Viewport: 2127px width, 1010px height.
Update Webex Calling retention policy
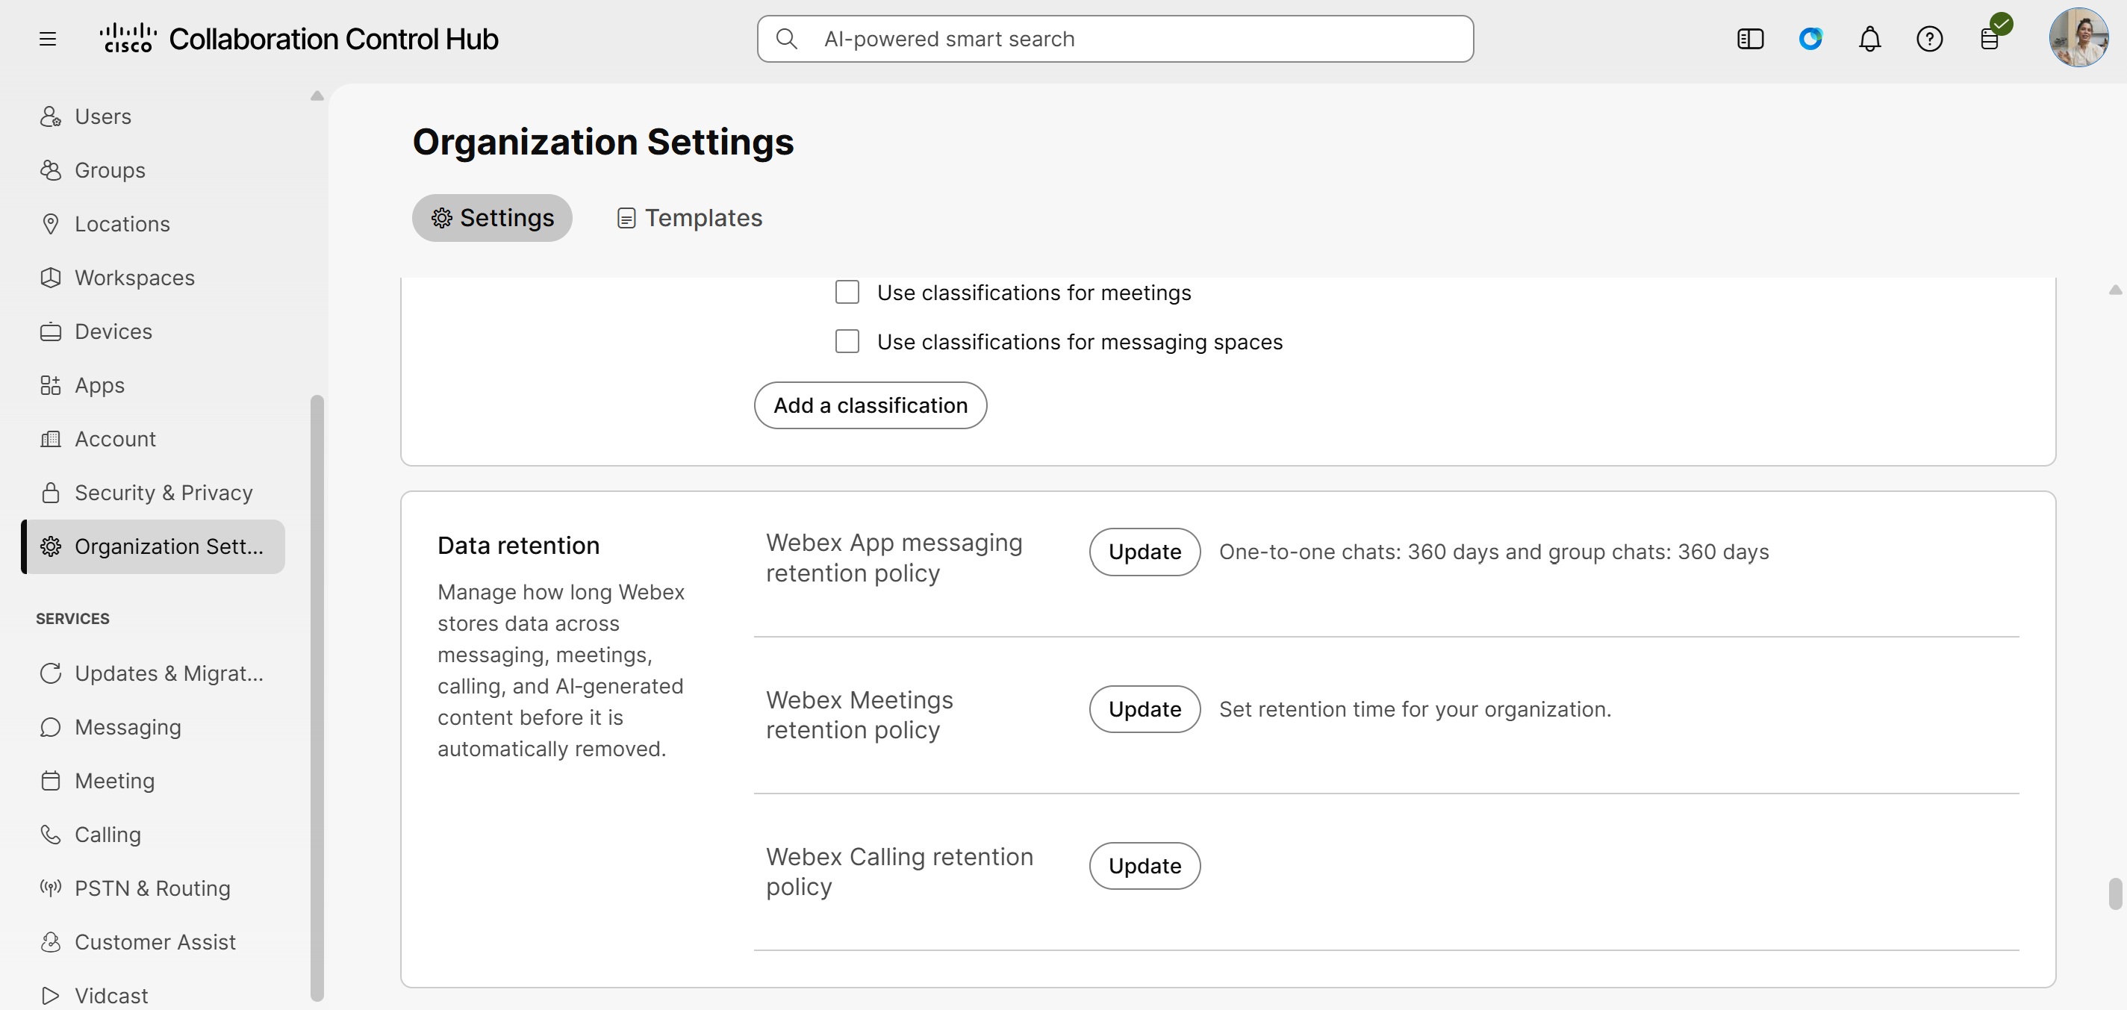coord(1145,865)
